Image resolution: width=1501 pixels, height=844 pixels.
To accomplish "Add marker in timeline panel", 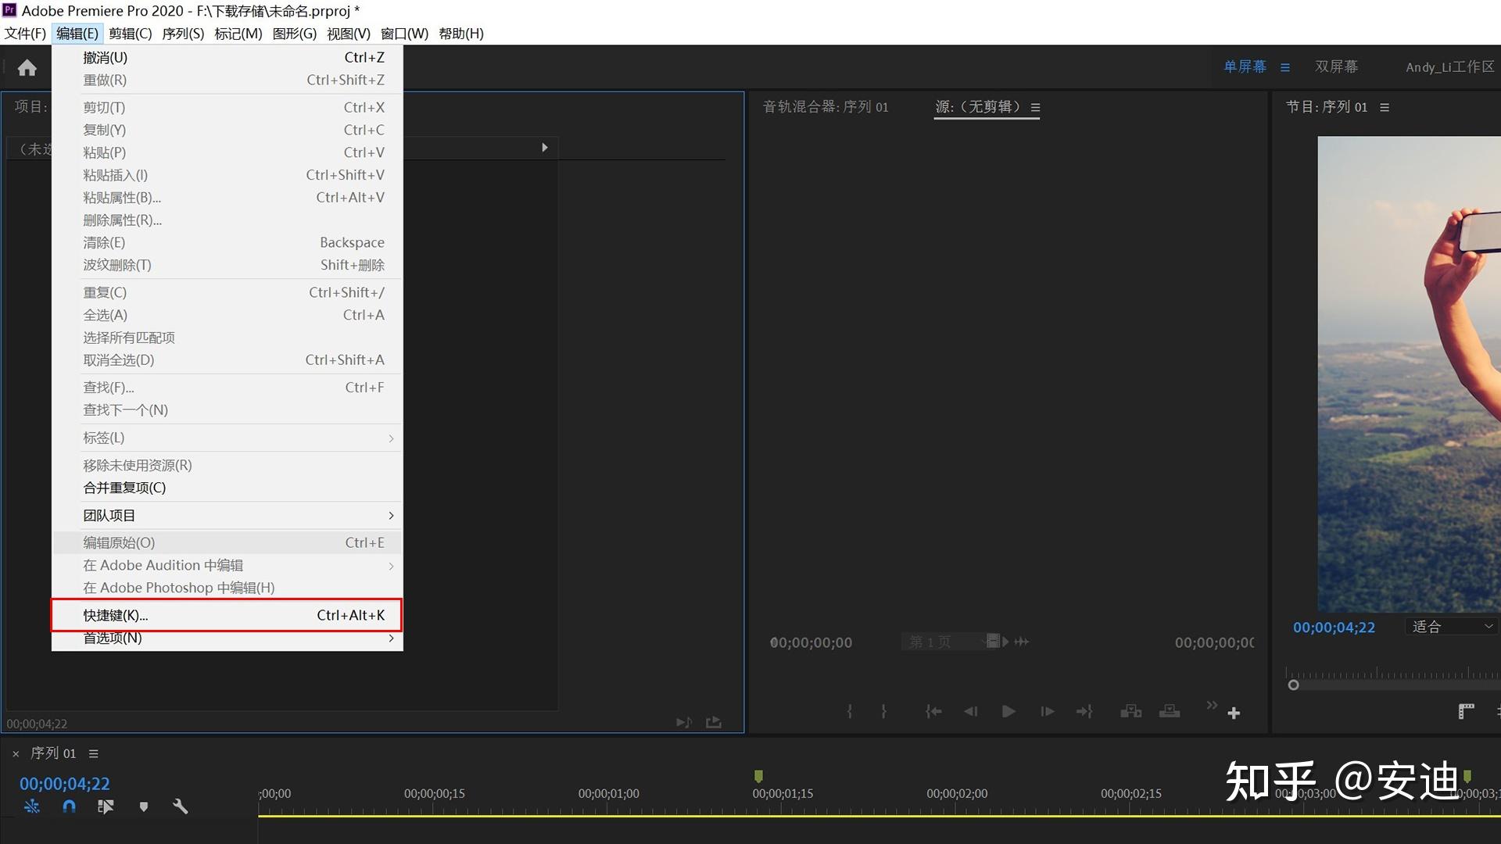I will pyautogui.click(x=143, y=806).
